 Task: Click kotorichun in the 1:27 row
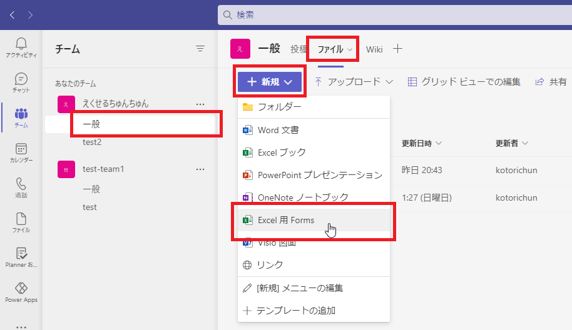(x=516, y=197)
